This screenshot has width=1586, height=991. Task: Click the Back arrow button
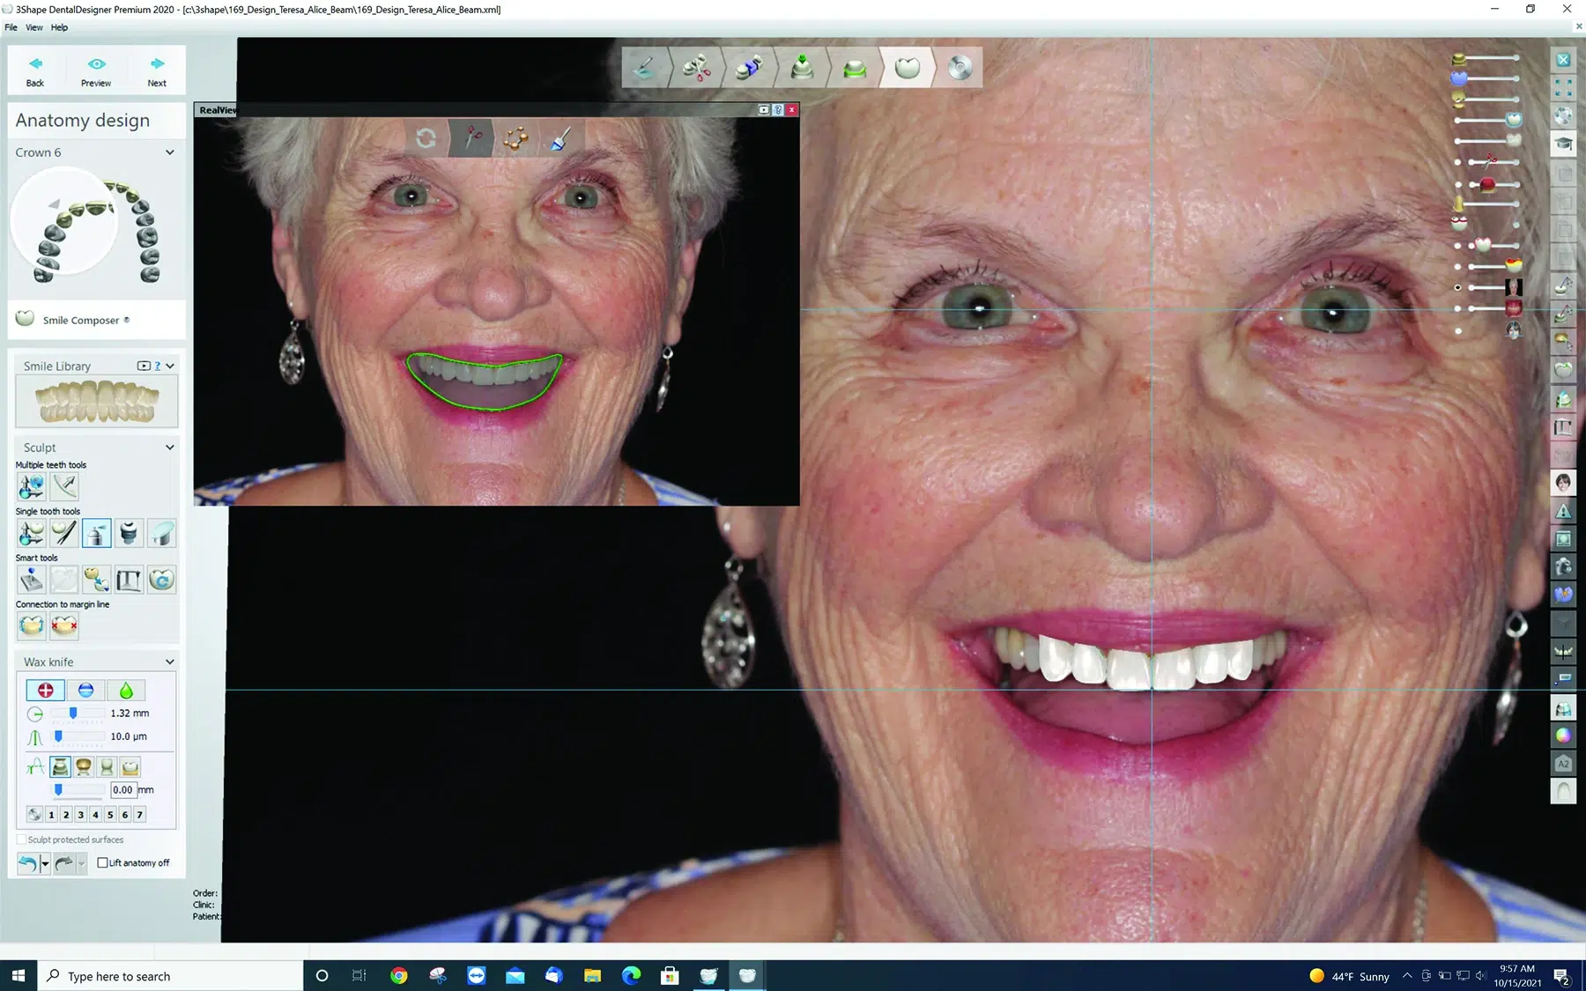(x=35, y=70)
